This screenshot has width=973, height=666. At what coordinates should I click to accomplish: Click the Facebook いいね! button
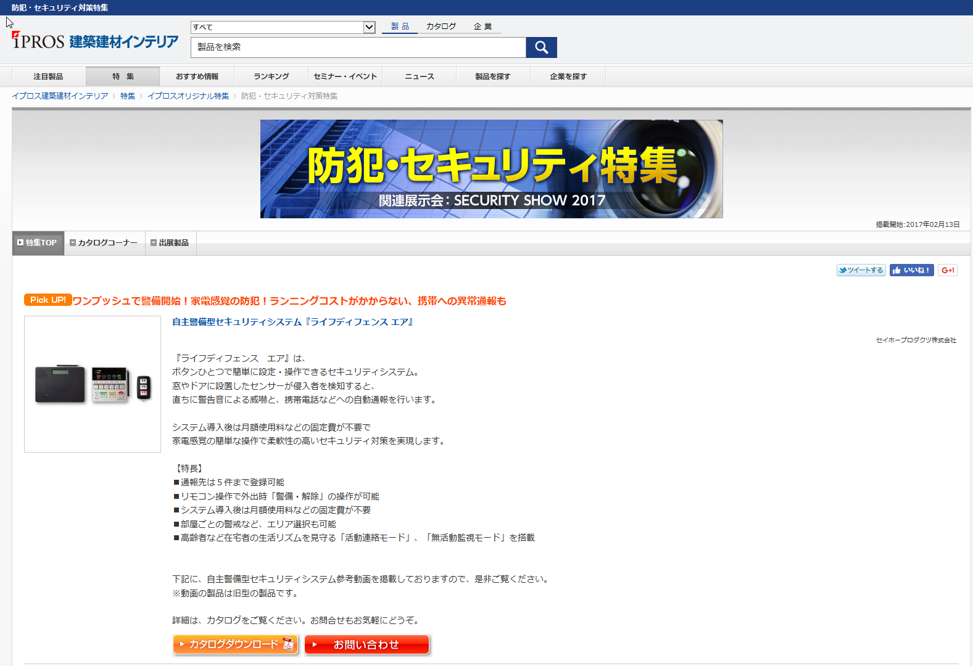coord(912,270)
